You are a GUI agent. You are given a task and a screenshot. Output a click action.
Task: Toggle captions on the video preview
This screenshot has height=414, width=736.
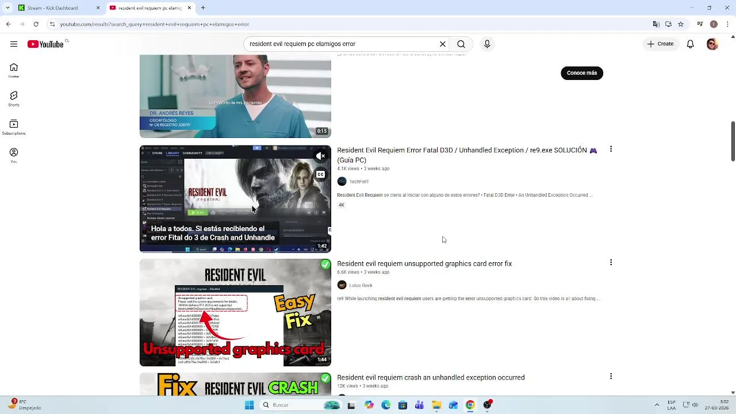pos(320,174)
